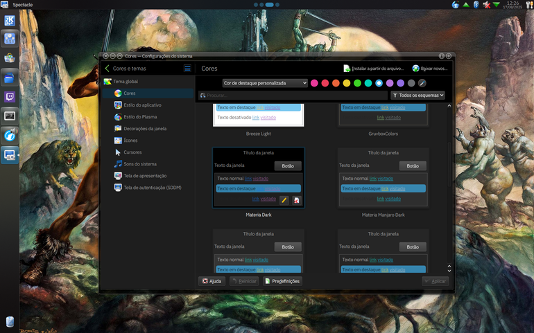Click the scheme list scrollbar bottom down arrow
Viewport: 534px width, 333px height.
point(449,271)
